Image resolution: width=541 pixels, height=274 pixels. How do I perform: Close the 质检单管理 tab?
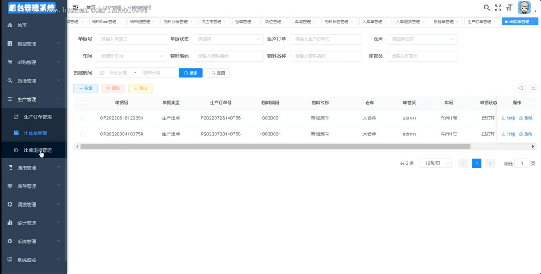click(x=457, y=22)
